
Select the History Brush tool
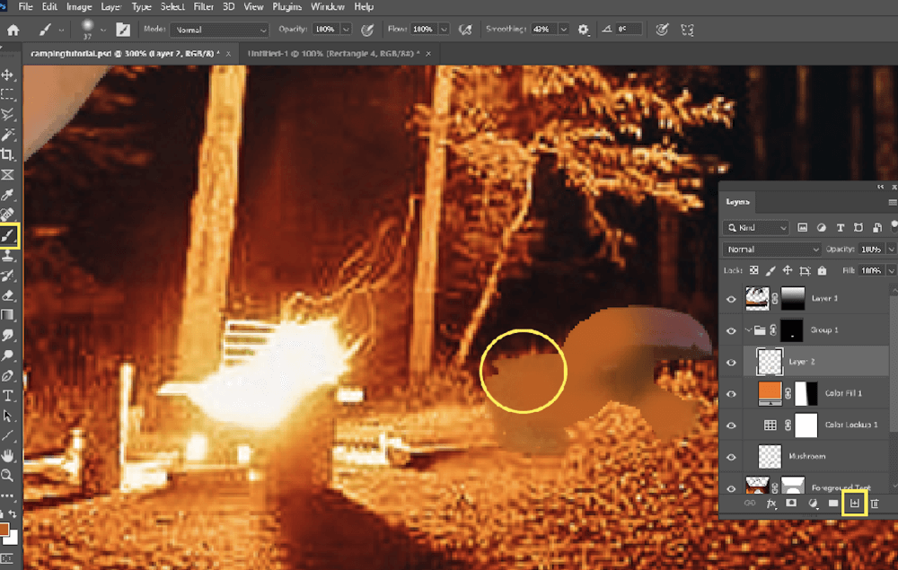tap(7, 276)
